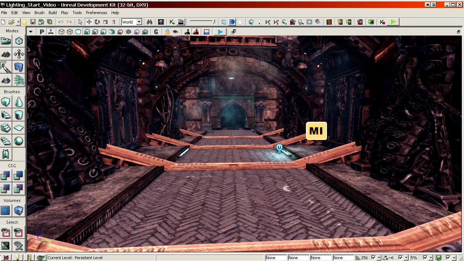The height and width of the screenshot is (261, 464).
Task: Click the Redo arrow icon
Action: 69,22
